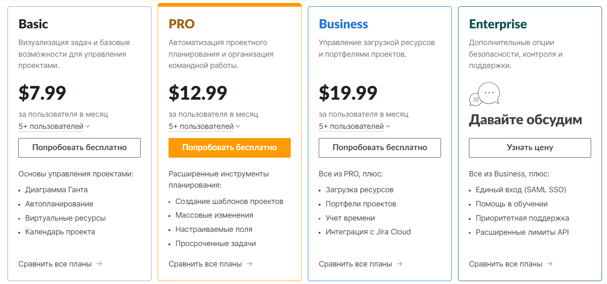Click the chat bubbles icon in Enterprise plan
Viewport: 607px width, 284px height.
point(484,94)
